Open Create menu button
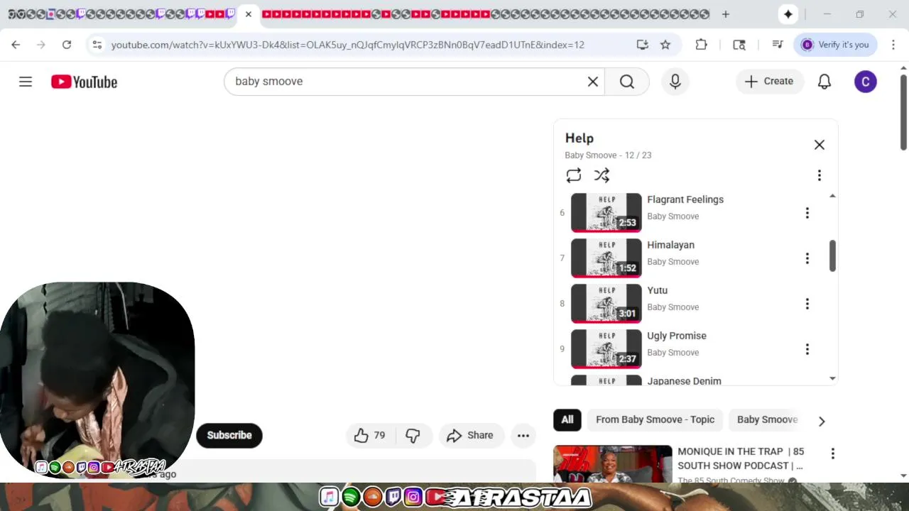The image size is (909, 511). pos(769,82)
